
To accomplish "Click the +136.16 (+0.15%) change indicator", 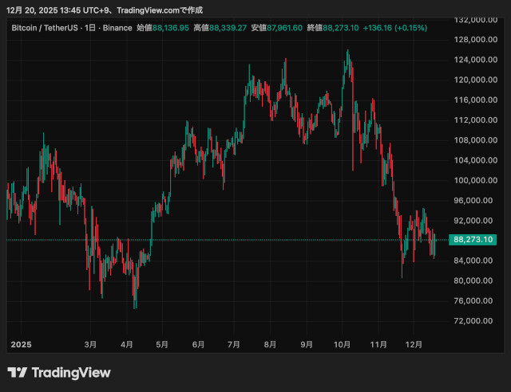I will [394, 28].
